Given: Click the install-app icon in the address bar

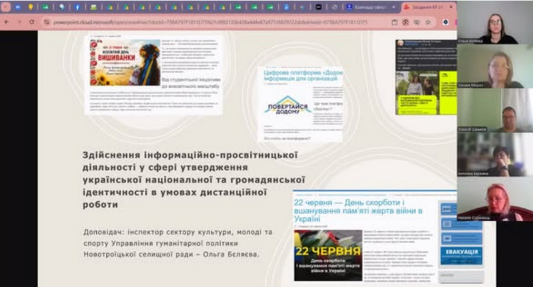Looking at the screenshot, I should coord(394,22).
